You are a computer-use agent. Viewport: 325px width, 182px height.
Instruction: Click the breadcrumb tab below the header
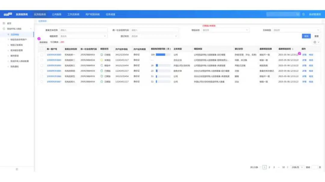coord(42,21)
